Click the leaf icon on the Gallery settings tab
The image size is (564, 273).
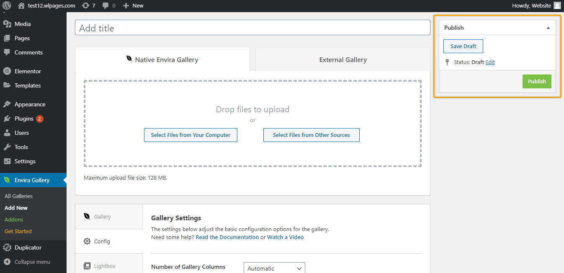[x=87, y=216]
